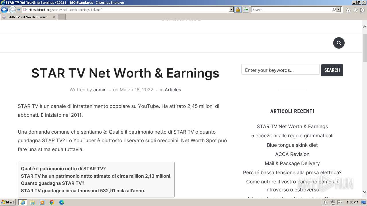
Task: Click the browser Forward arrow
Action: tap(12, 10)
